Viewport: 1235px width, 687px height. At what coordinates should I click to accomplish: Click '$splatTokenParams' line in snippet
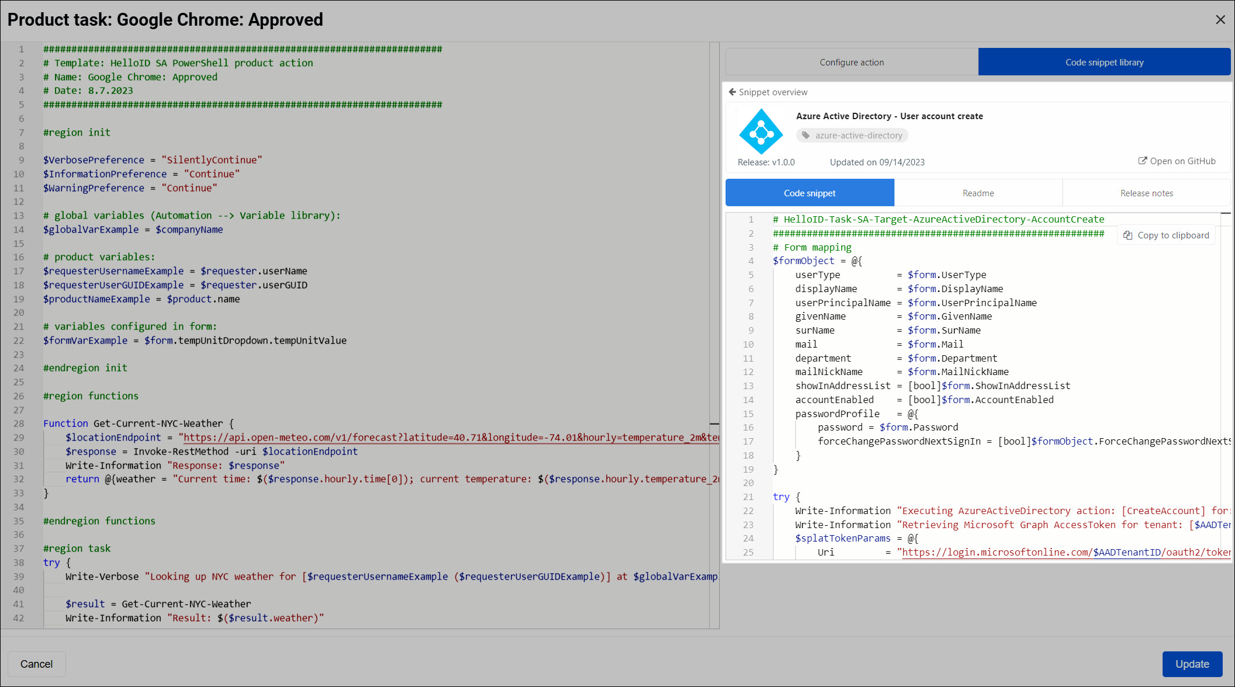856,539
